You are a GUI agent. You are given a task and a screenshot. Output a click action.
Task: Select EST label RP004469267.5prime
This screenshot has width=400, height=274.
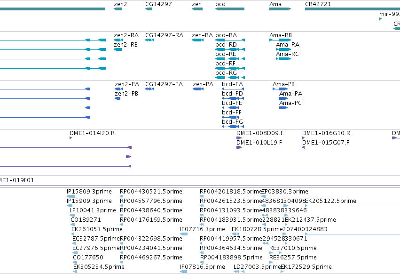(151, 258)
